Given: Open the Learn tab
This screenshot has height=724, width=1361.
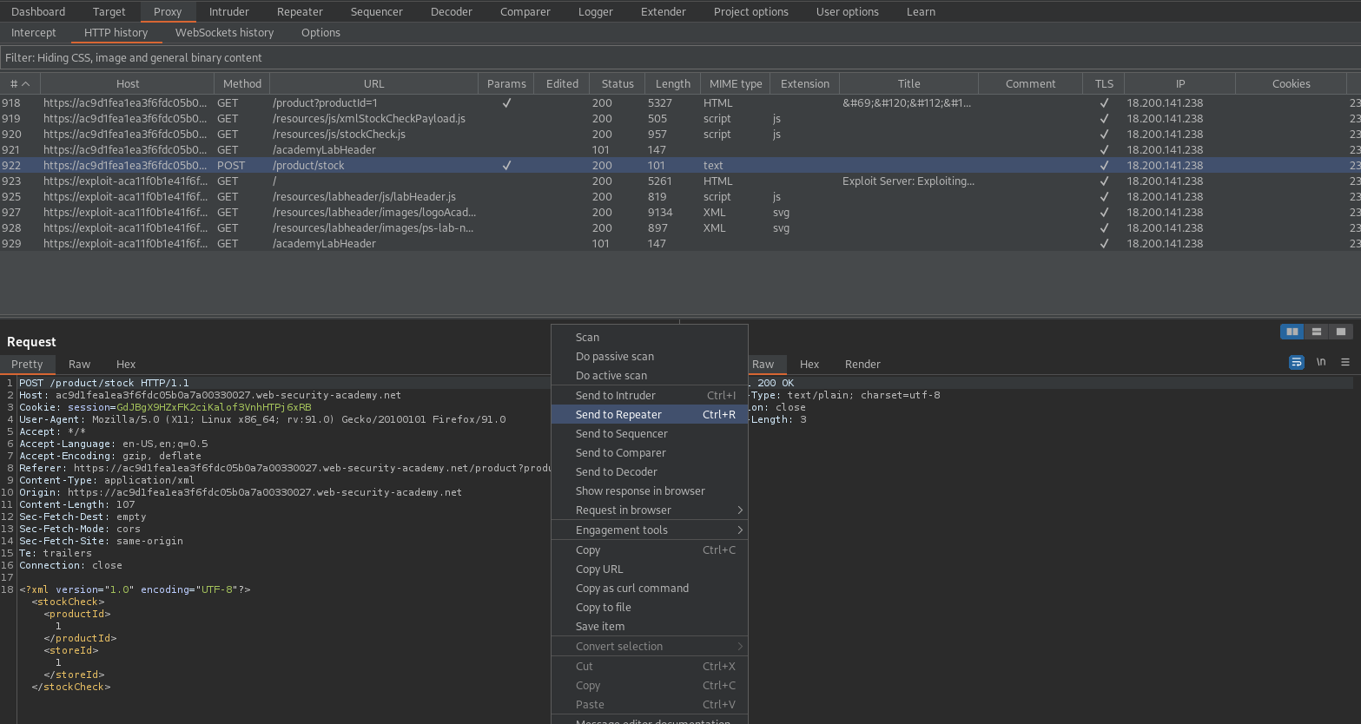Looking at the screenshot, I should [921, 11].
